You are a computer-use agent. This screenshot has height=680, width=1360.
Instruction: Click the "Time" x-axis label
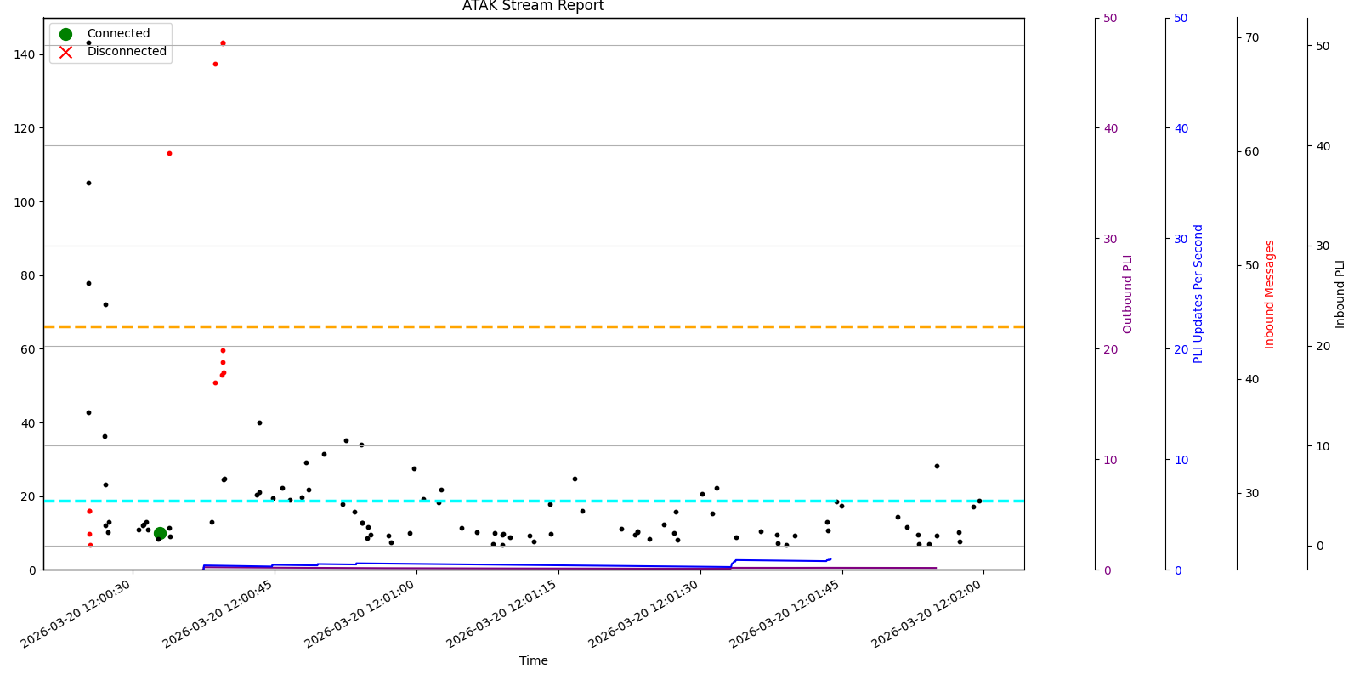tap(533, 660)
